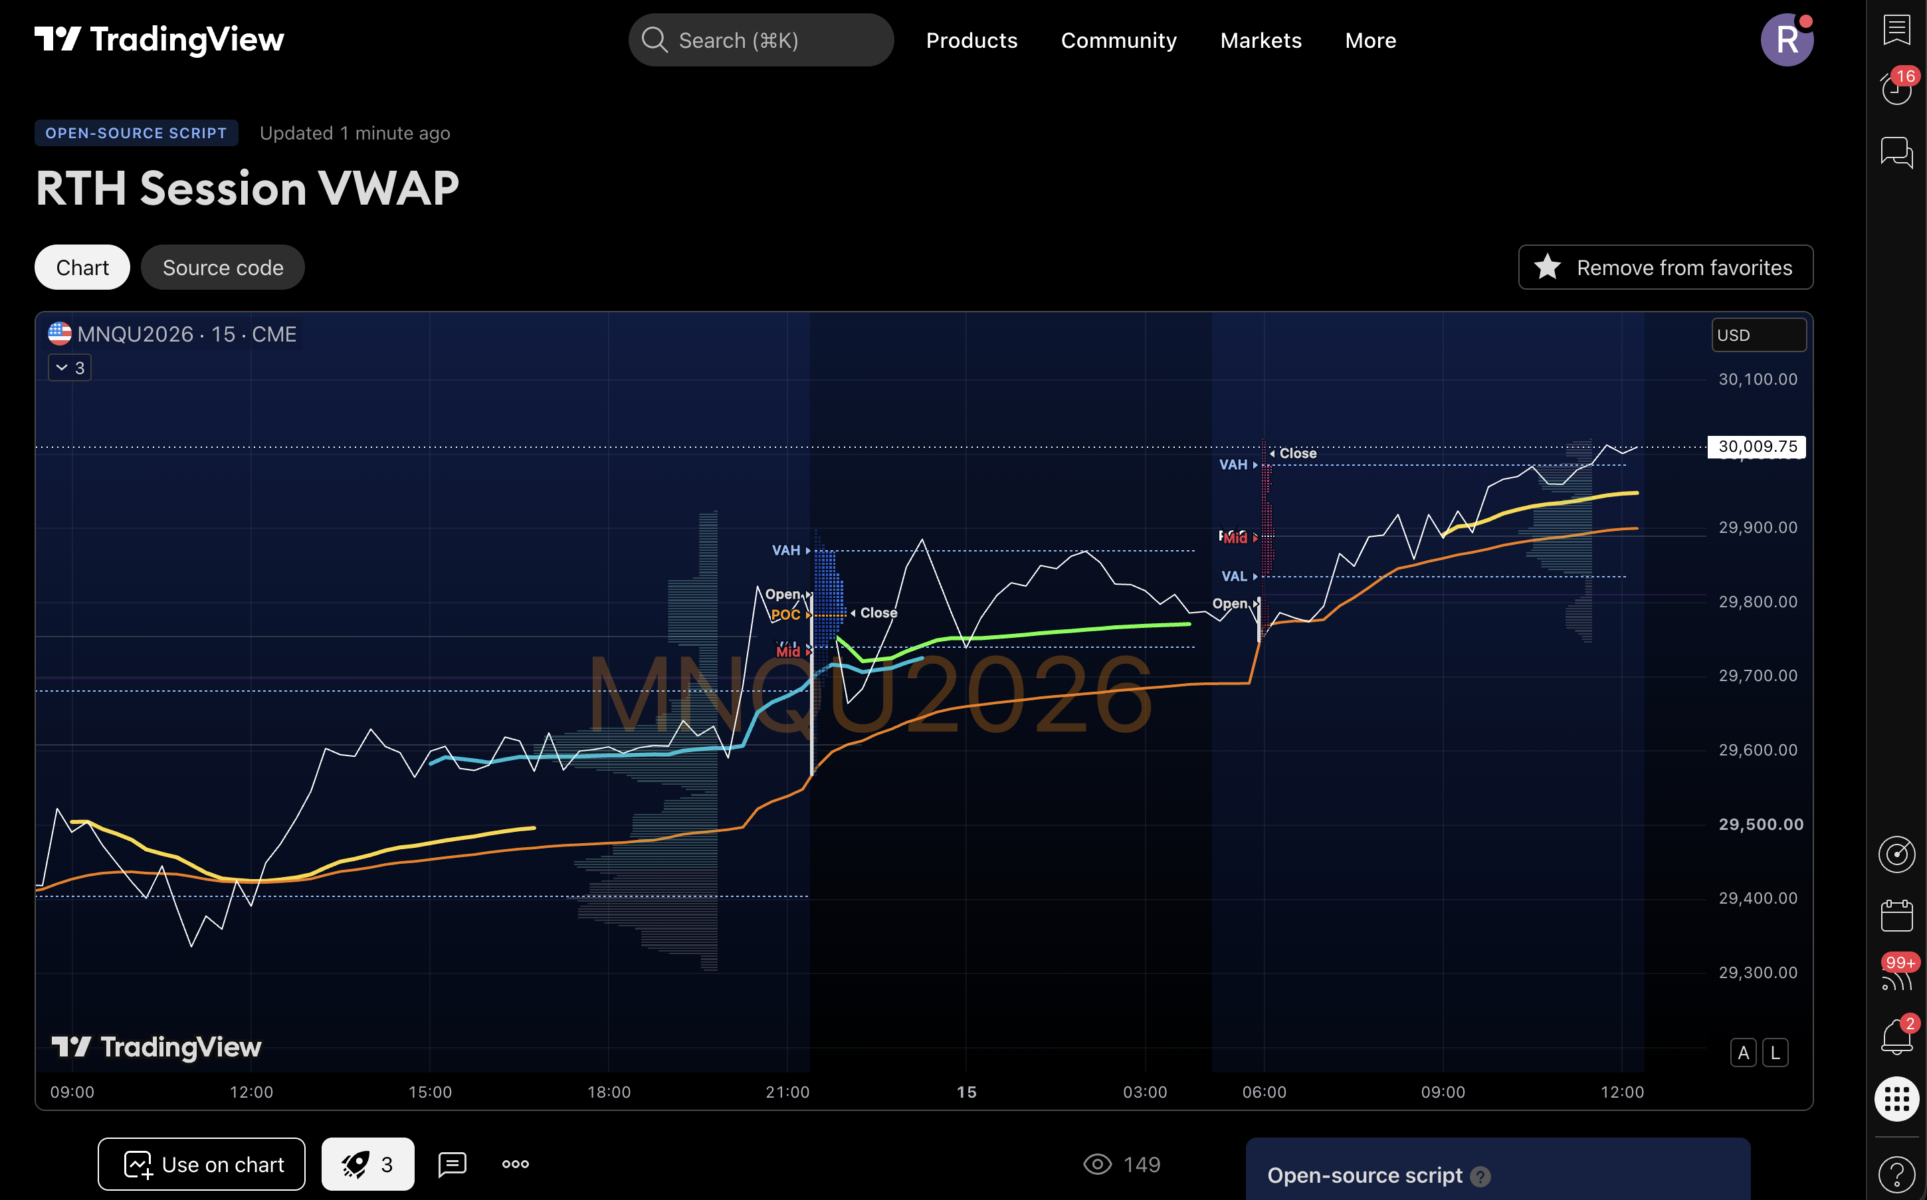Viewport: 1927px width, 1200px height.
Task: Open the More menu
Action: click(1370, 41)
